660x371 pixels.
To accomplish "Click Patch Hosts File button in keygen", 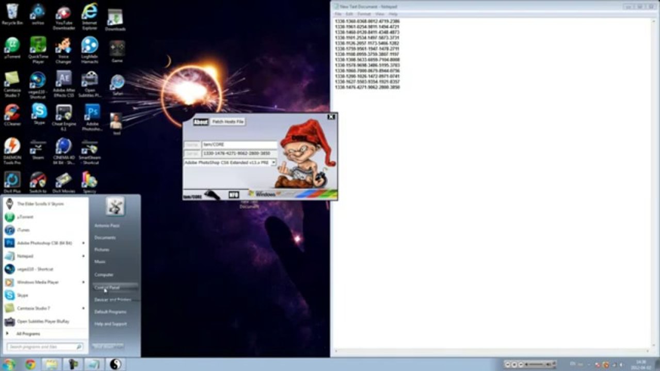I will pyautogui.click(x=228, y=122).
